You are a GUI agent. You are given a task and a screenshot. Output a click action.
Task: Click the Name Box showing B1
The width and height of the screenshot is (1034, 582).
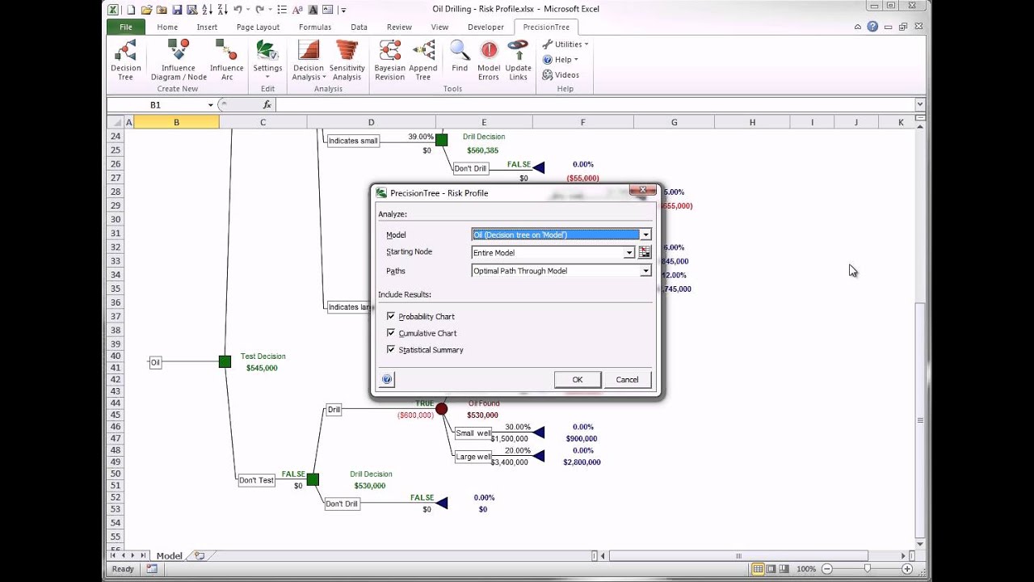point(156,105)
